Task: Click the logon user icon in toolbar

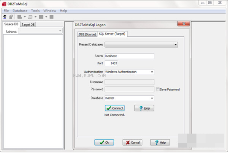Action: pos(5,17)
